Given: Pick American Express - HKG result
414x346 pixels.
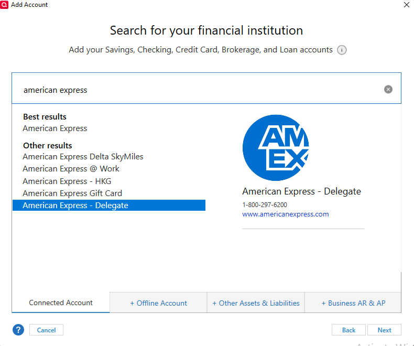Looking at the screenshot, I should pos(67,181).
